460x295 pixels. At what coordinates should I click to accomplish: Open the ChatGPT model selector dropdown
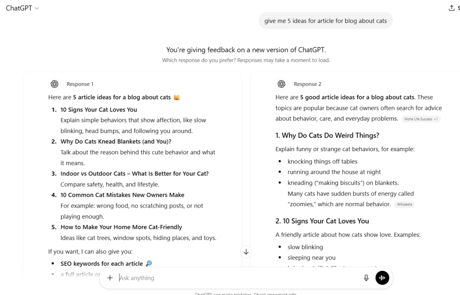pos(22,8)
